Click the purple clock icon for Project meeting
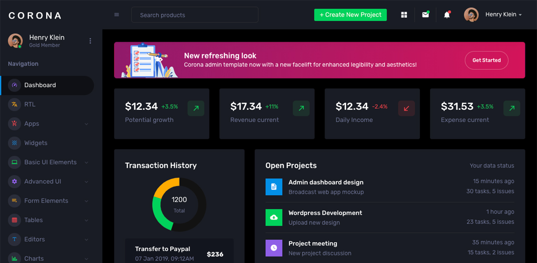The image size is (537, 263). coord(274,248)
